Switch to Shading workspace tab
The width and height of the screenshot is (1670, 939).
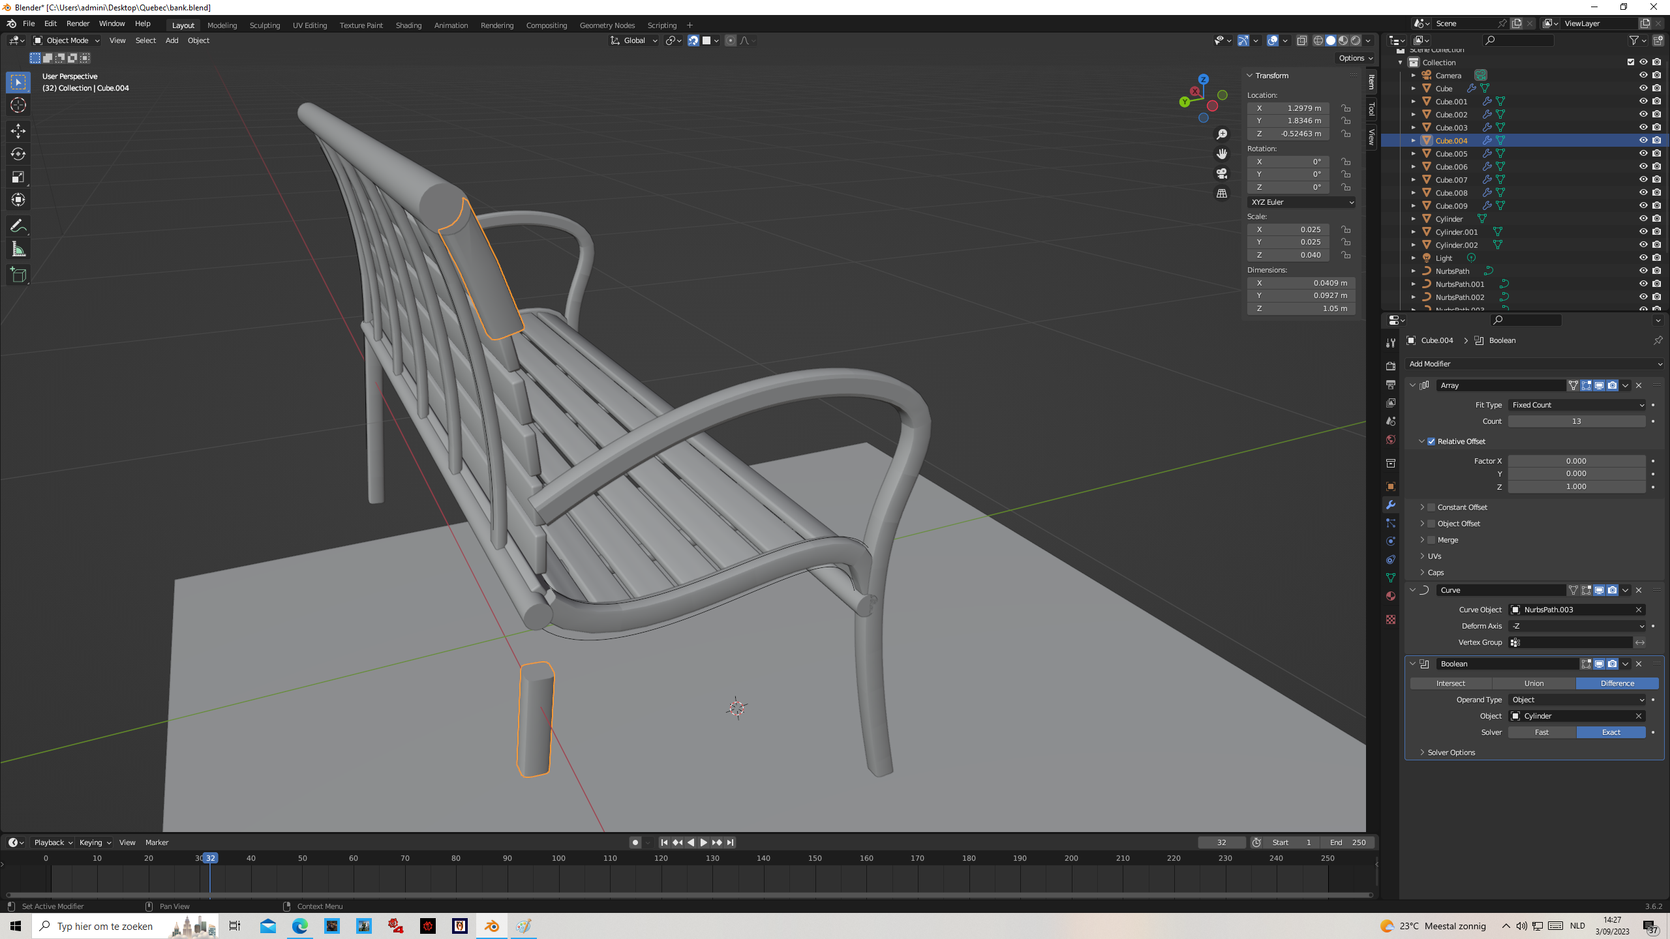408,25
